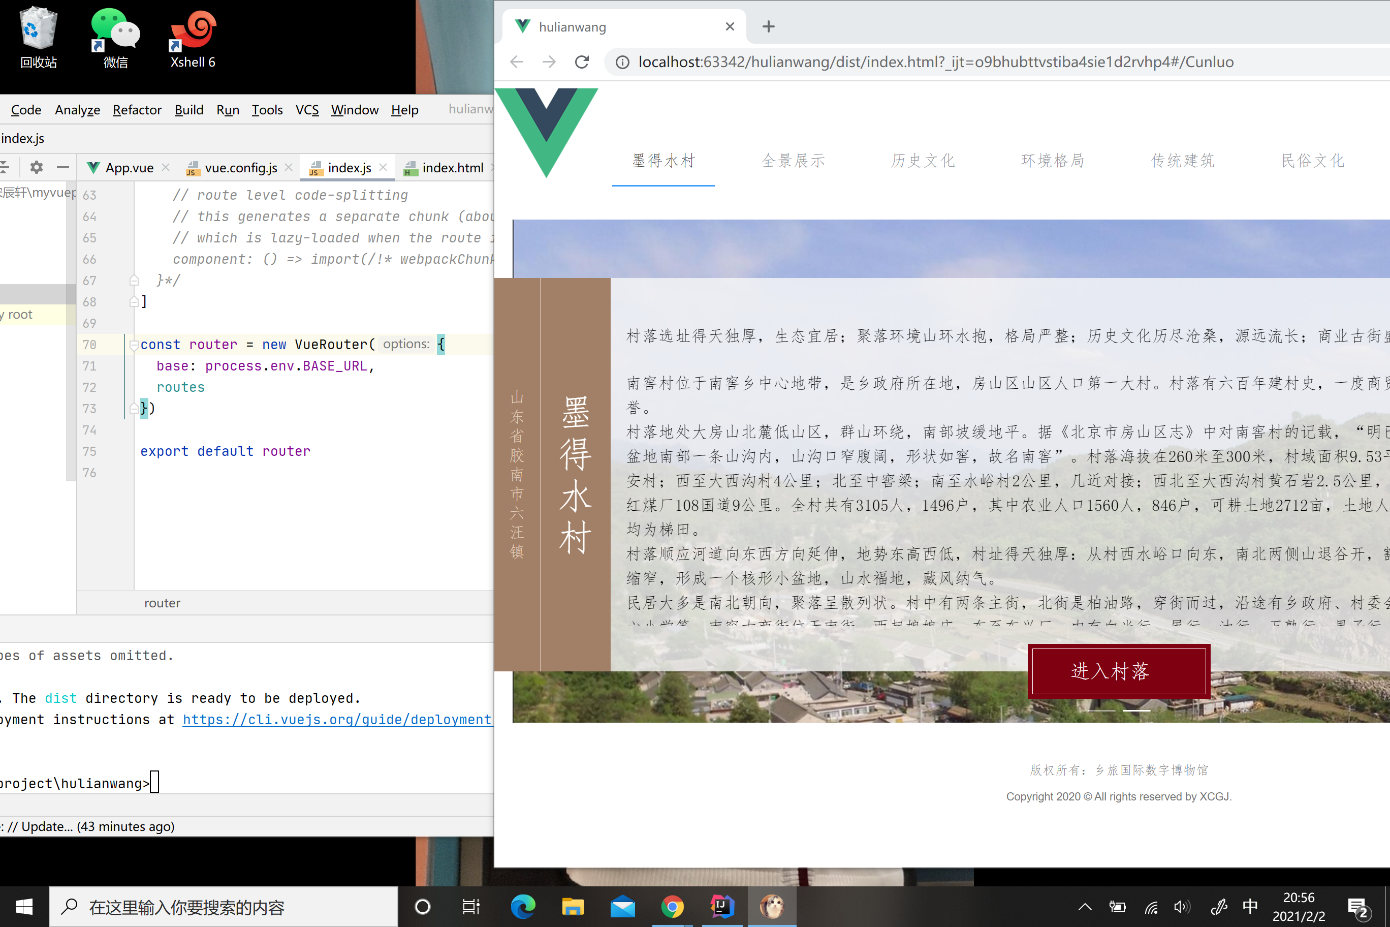Image resolution: width=1390 pixels, height=927 pixels.
Task: Open project panel settings gear
Action: 37,167
